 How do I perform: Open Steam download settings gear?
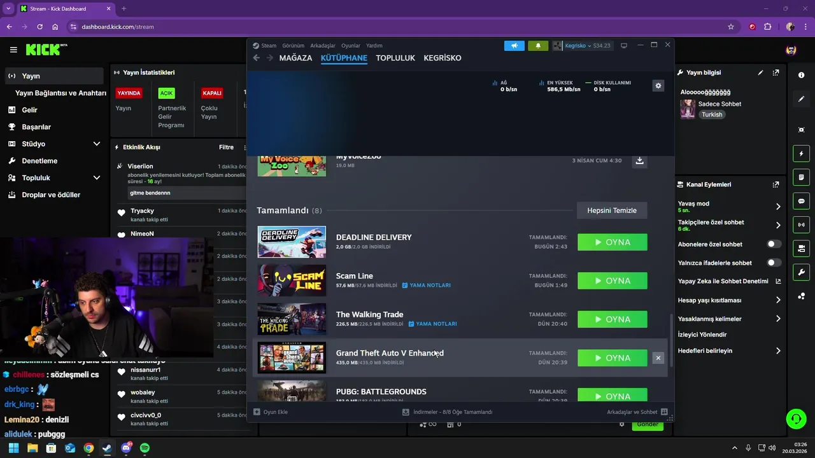(x=658, y=86)
